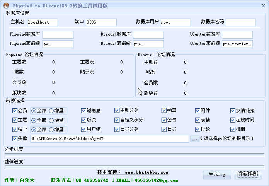Select 增量 radio for 帖子 row
This screenshot has width=269, height=186.
(x=51, y=130)
